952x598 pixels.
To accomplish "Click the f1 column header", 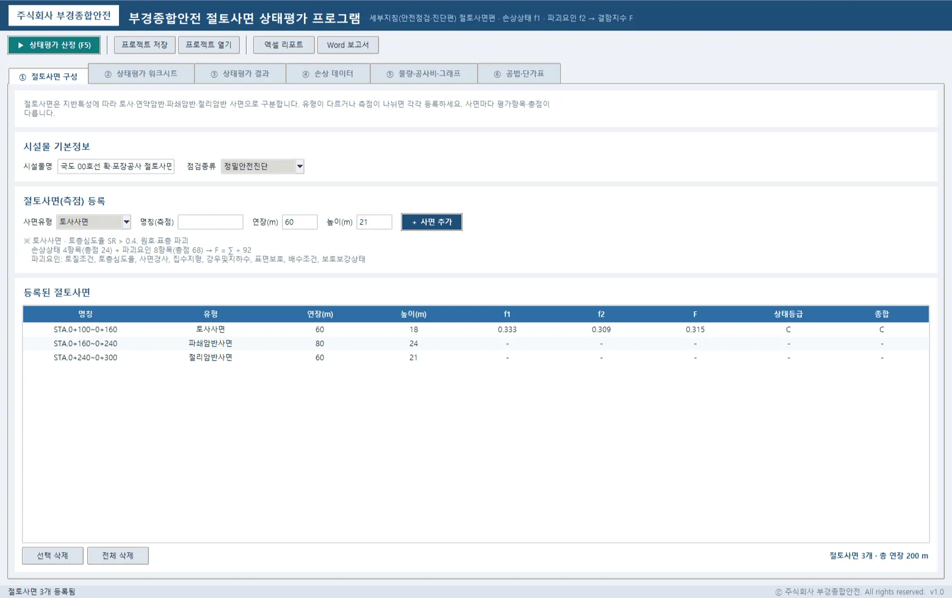I will click(x=507, y=314).
